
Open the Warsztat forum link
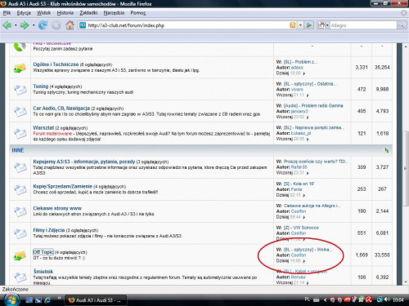click(43, 127)
